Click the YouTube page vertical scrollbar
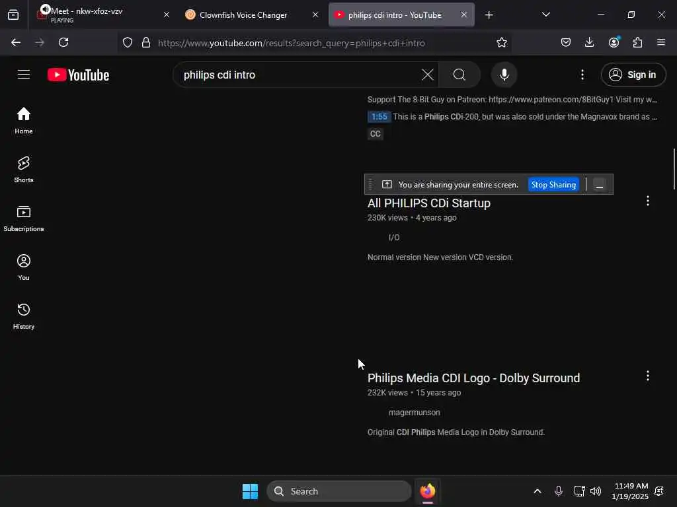Image resolution: width=677 pixels, height=507 pixels. [674, 169]
